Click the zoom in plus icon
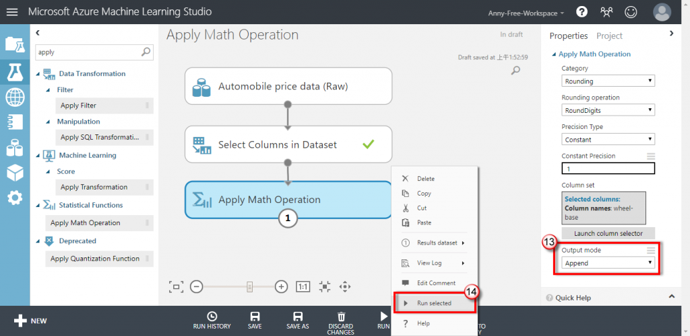 (281, 287)
